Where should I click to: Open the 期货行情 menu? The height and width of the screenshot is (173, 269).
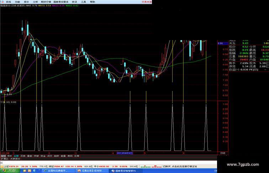pos(46,2)
